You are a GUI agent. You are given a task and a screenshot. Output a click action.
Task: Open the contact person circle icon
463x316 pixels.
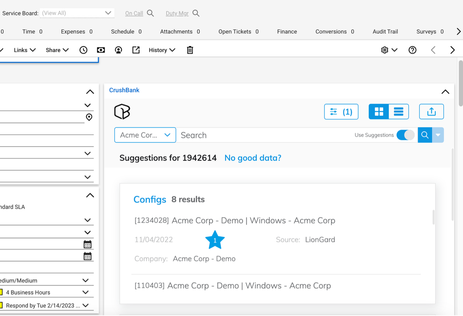119,50
